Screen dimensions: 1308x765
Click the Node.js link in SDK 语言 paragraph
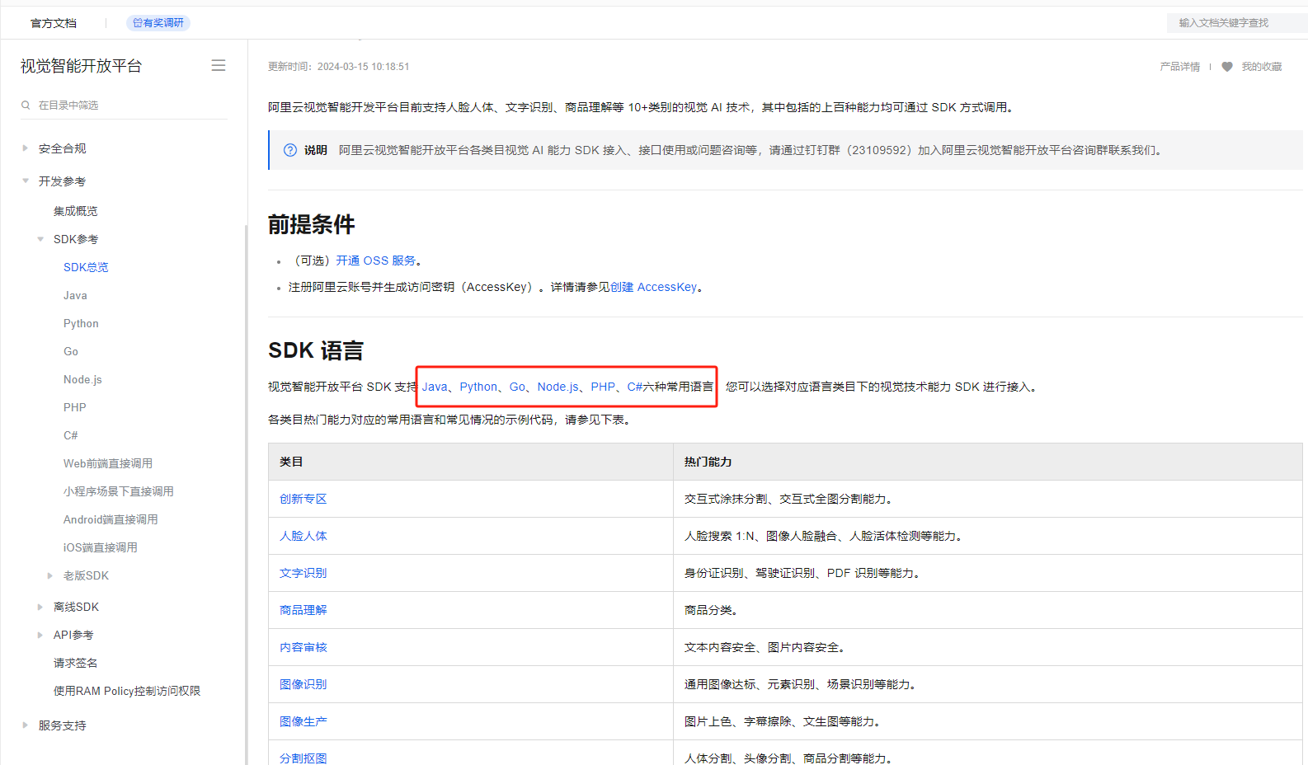[558, 387]
